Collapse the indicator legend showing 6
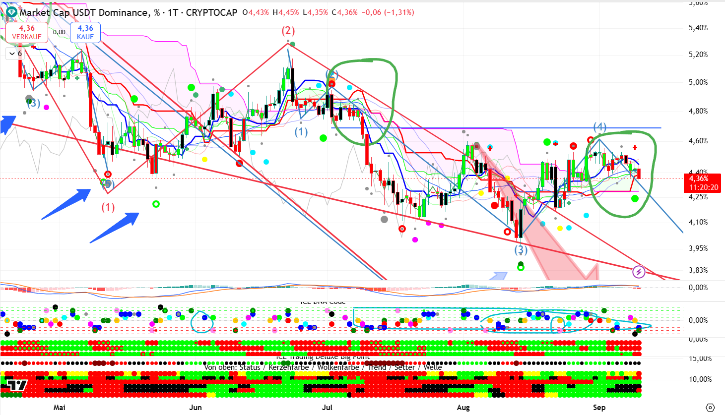This screenshot has width=725, height=415. pos(12,54)
